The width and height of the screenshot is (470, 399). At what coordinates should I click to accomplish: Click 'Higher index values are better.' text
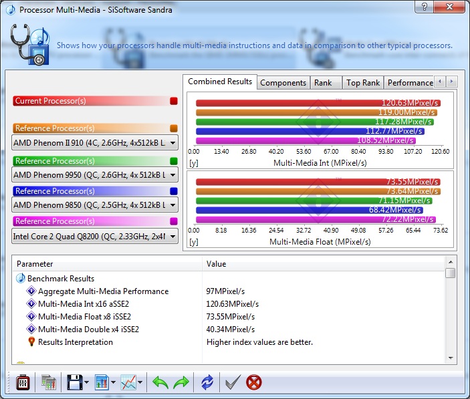coord(259,342)
